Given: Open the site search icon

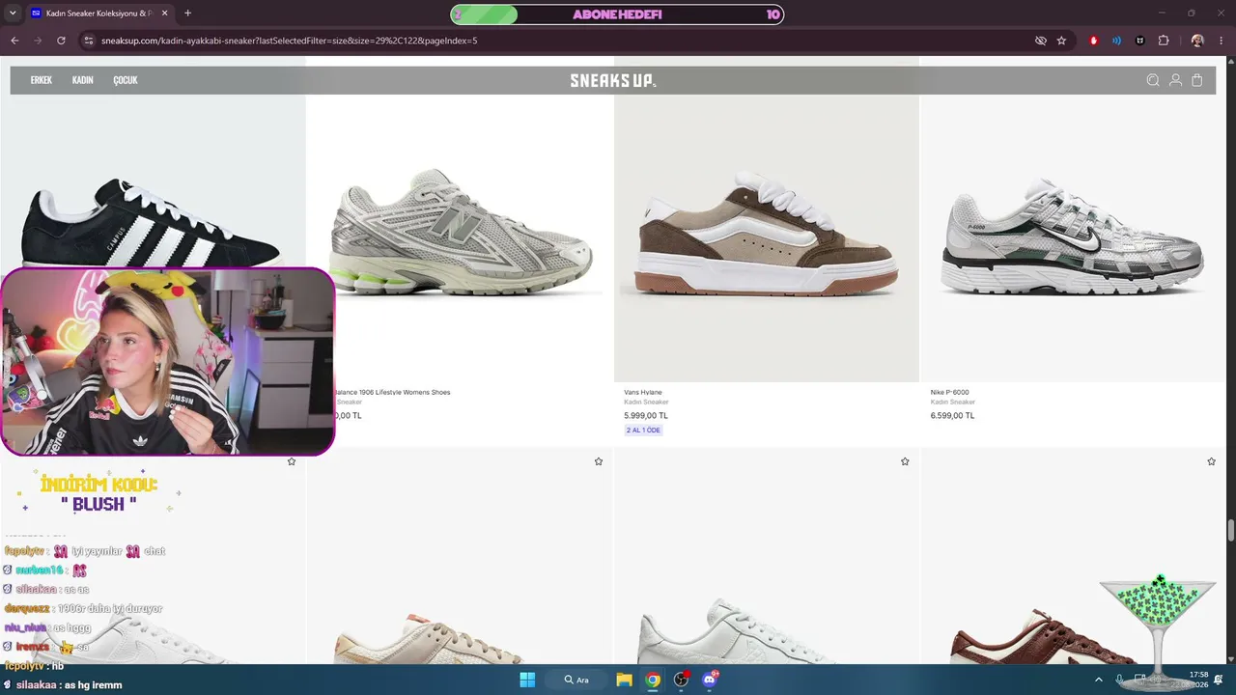Looking at the screenshot, I should click(x=1153, y=80).
